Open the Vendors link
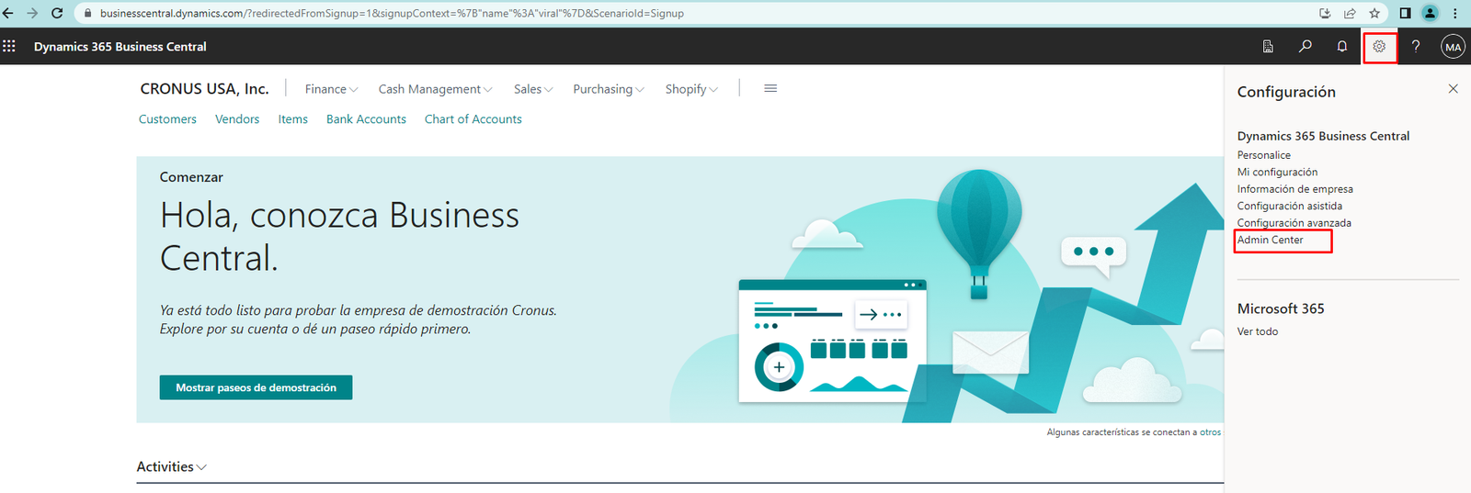 237,119
